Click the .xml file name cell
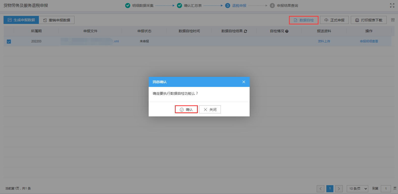This screenshot has height=194, width=398. coord(90,41)
